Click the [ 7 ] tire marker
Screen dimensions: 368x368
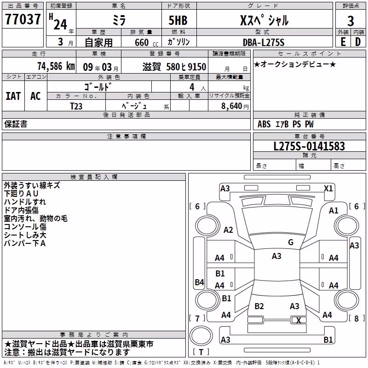[197, 318]
